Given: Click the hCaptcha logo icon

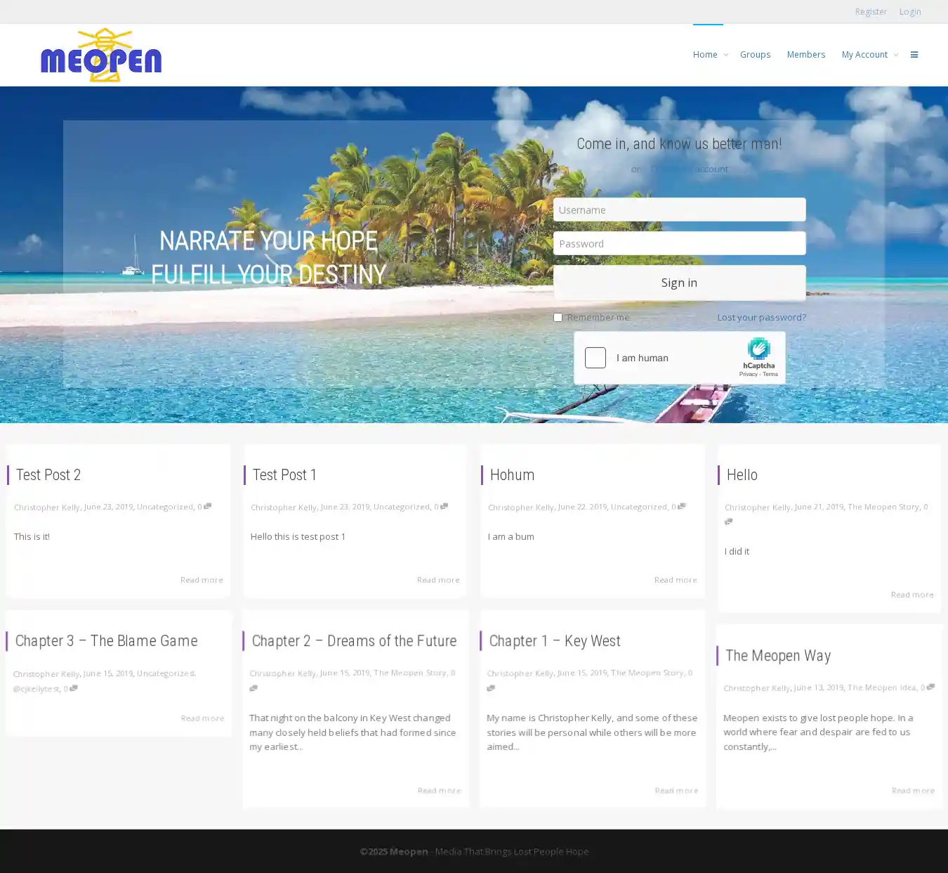Looking at the screenshot, I should 758,349.
